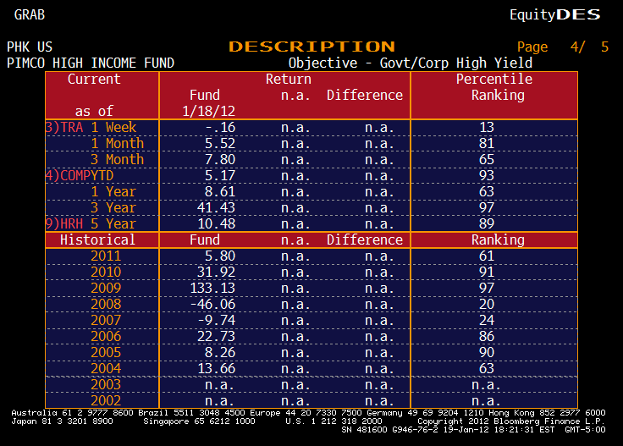
Task: Click the Page 4/ 5 indicator
Action: click(563, 47)
